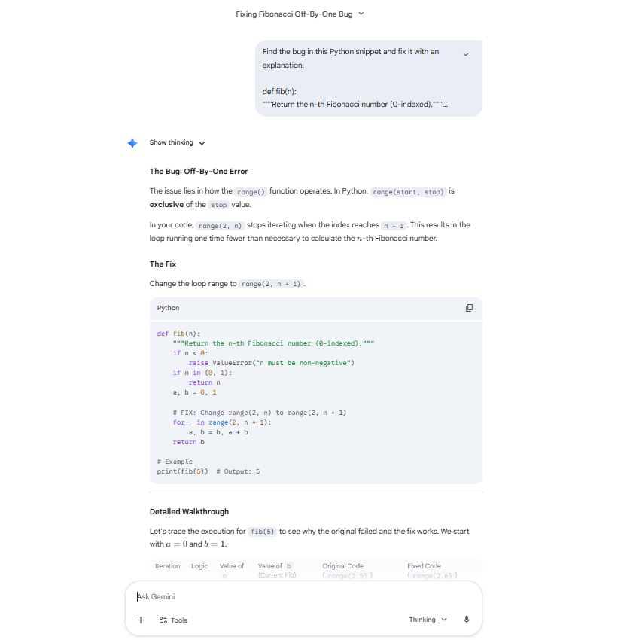Focus the Ask Gemini input field
Image resolution: width=630 pixels, height=640 pixels.
[301, 596]
